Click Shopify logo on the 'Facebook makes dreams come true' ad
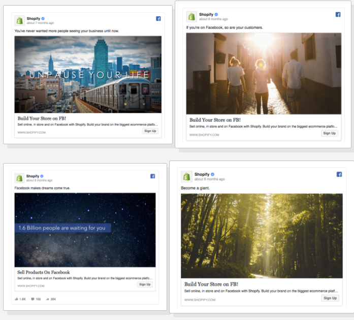 (x=19, y=178)
